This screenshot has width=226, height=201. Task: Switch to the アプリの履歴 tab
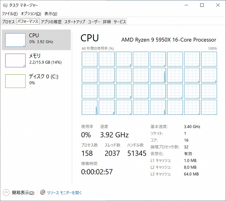(51, 22)
